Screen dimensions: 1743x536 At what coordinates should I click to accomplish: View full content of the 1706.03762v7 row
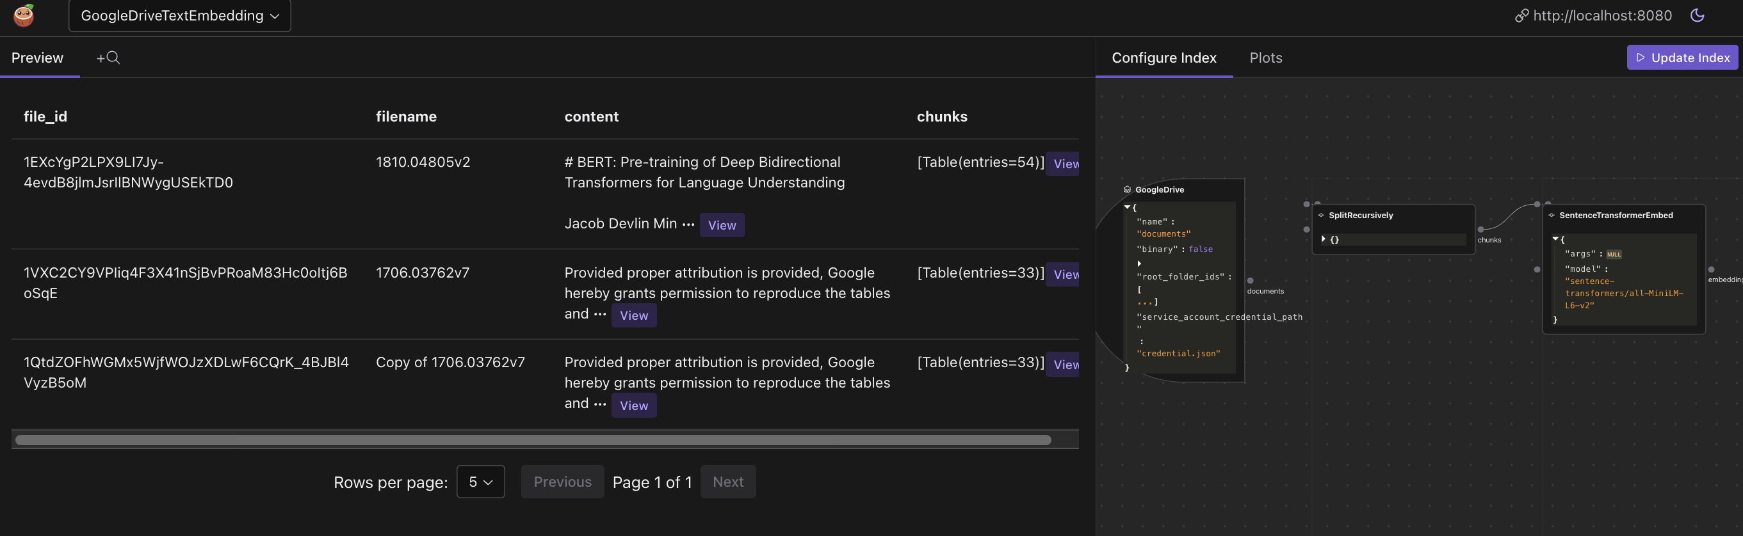pyautogui.click(x=633, y=315)
